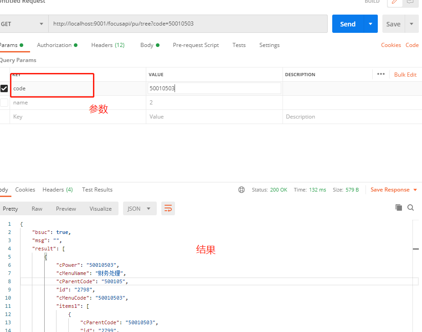The width and height of the screenshot is (422, 332).
Task: Click the Save button
Action: tap(393, 24)
